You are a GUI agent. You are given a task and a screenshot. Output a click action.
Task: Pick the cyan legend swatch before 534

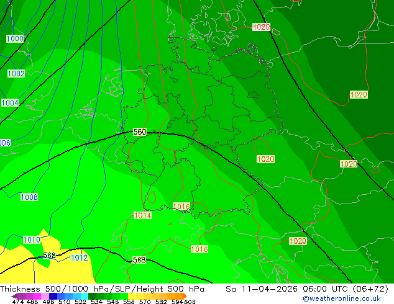point(85,296)
